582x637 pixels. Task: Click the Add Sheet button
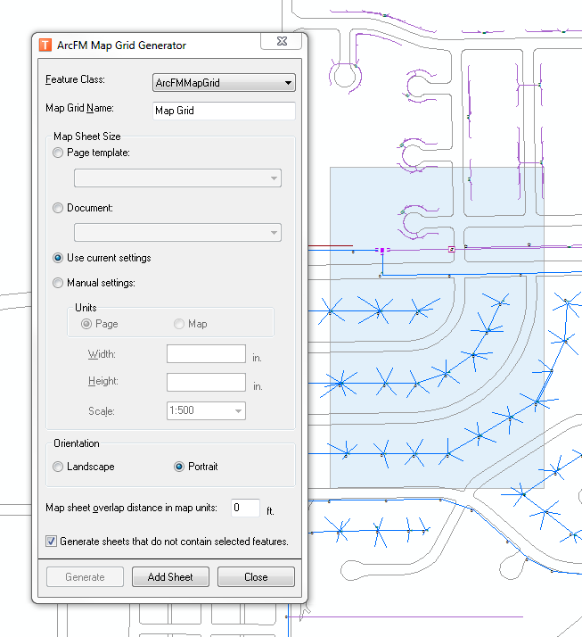(170, 577)
